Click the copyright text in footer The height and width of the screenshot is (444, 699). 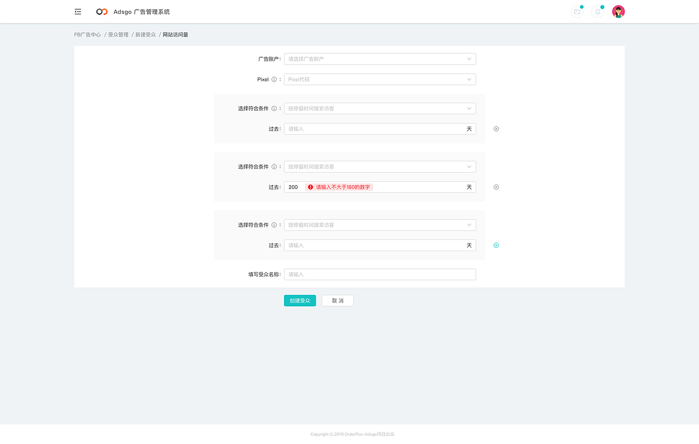tap(352, 434)
